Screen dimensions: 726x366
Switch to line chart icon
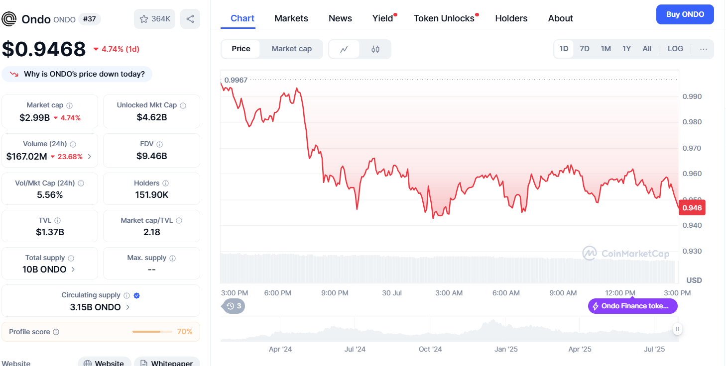coord(344,49)
